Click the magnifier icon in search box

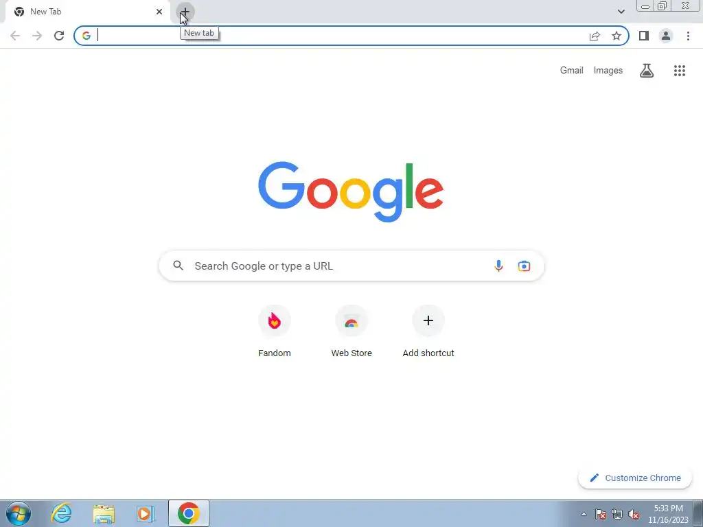point(178,266)
